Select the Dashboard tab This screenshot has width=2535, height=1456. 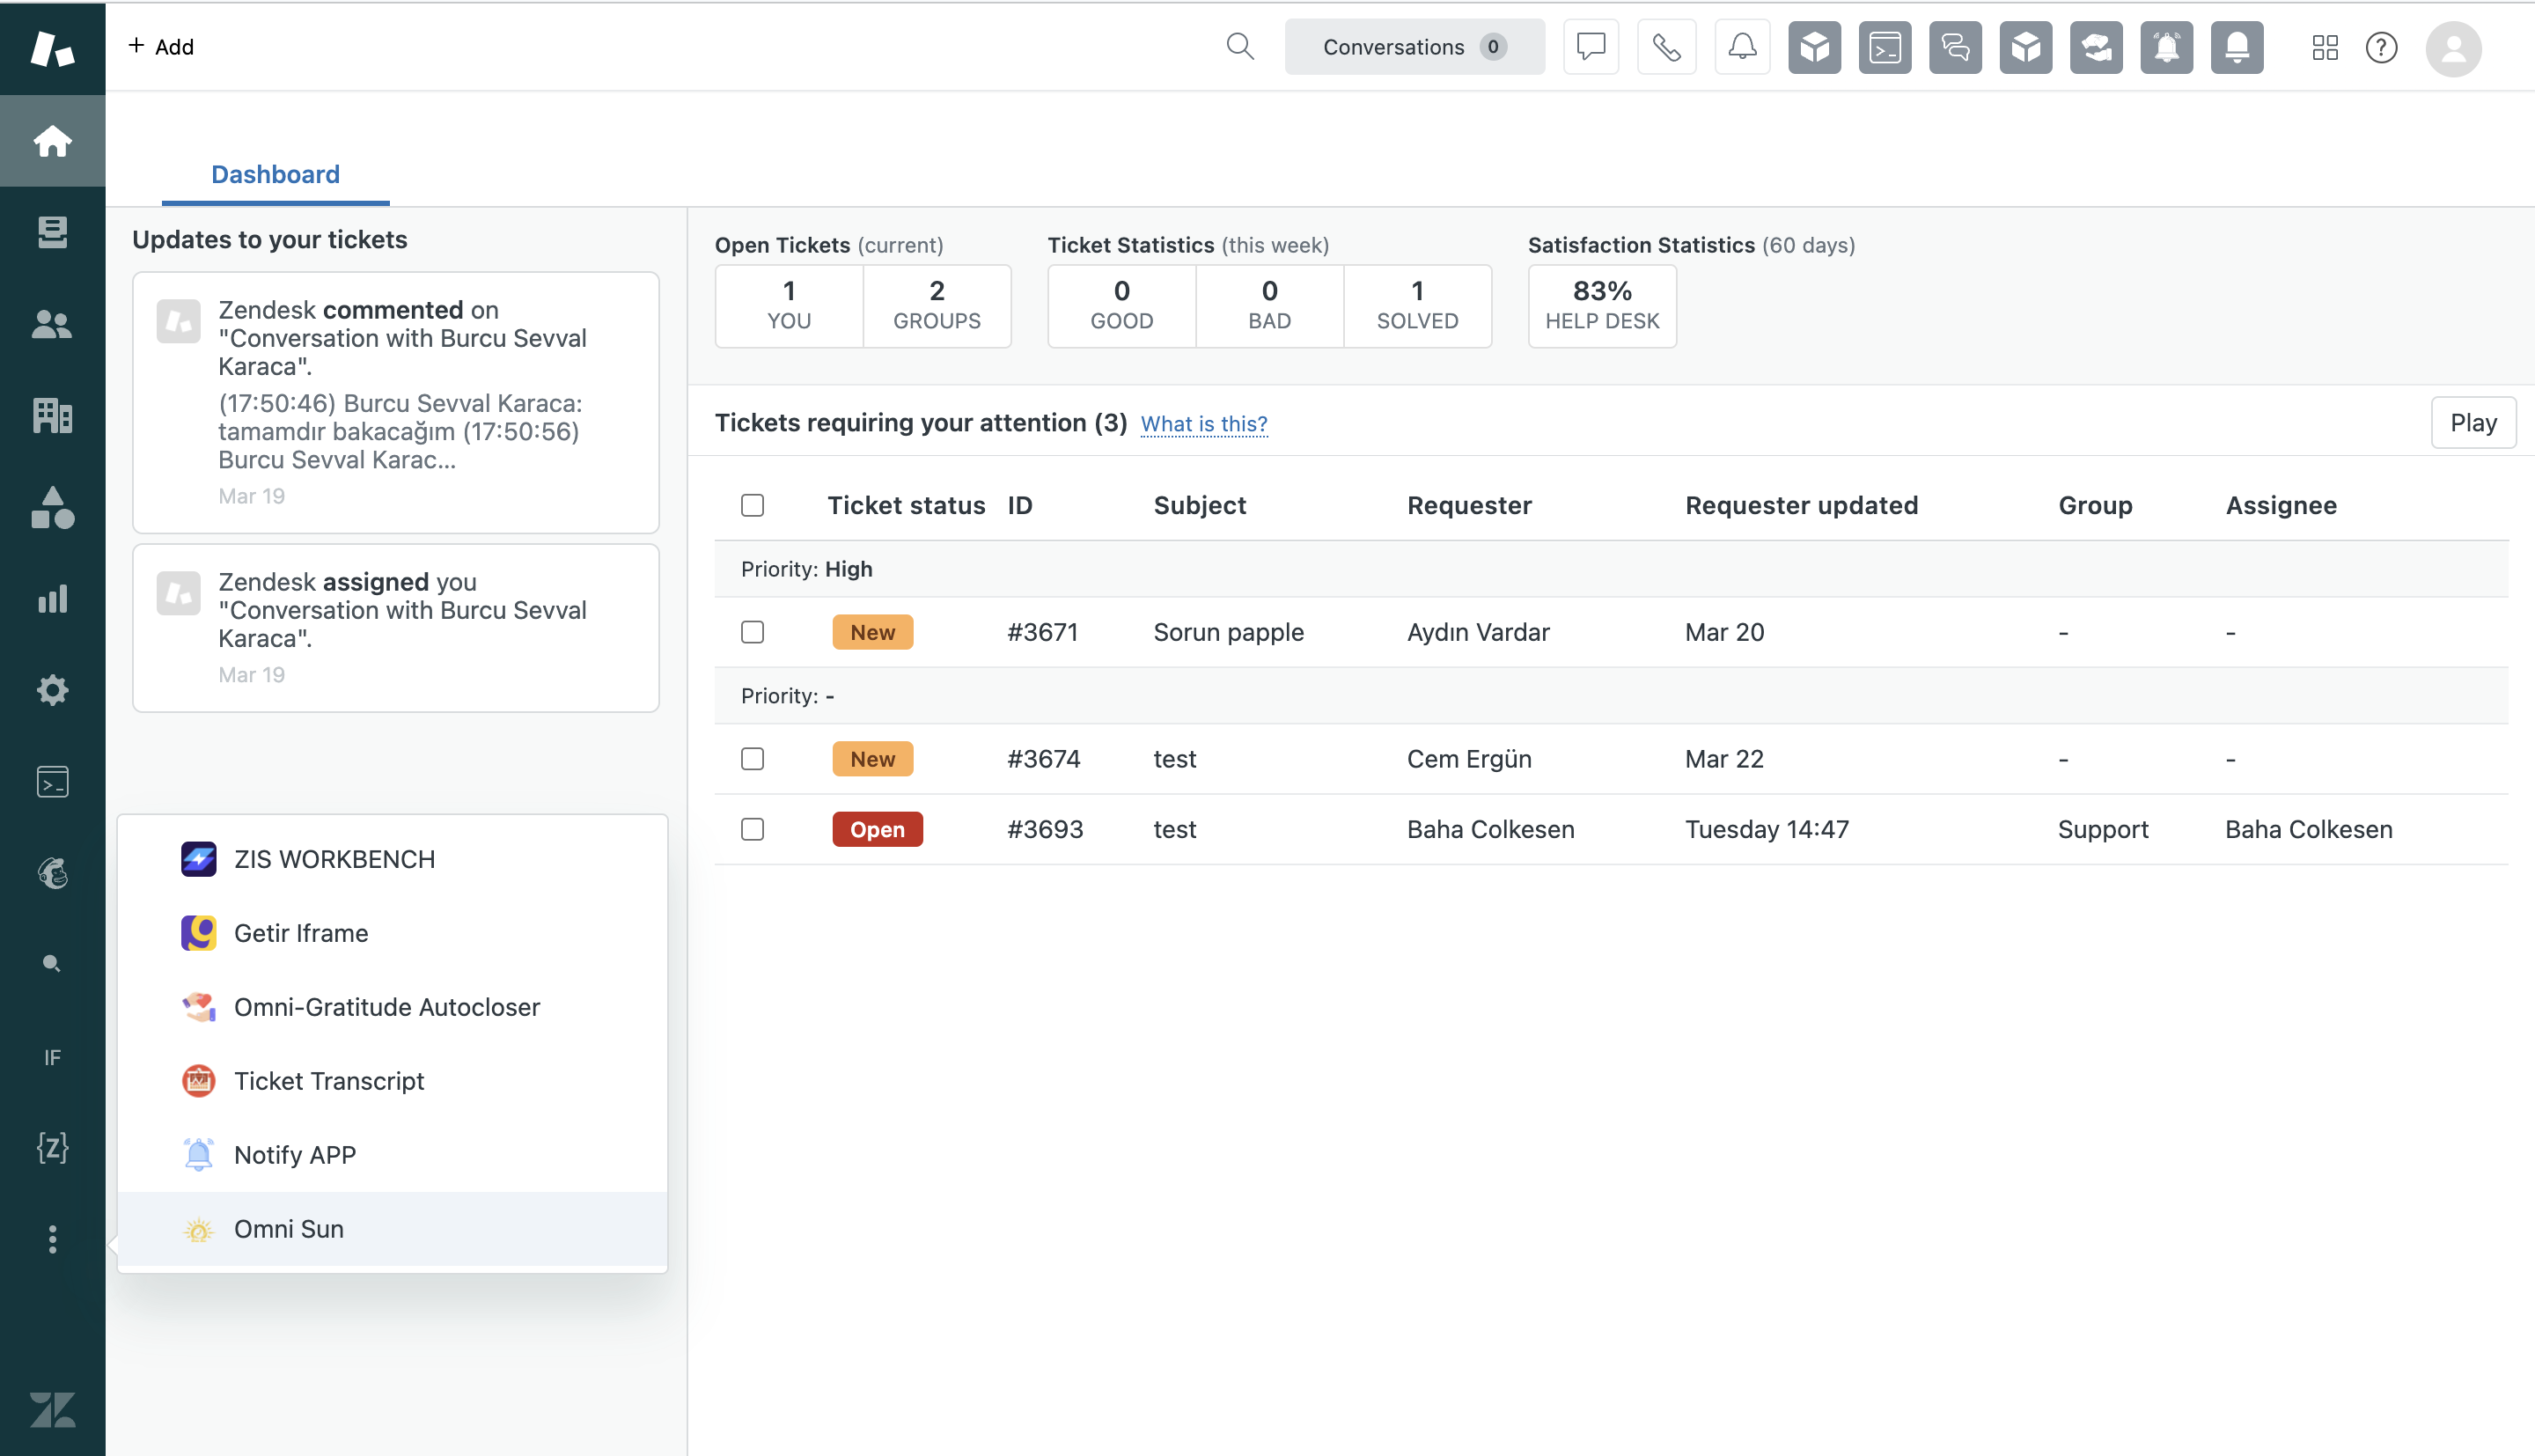pos(276,175)
